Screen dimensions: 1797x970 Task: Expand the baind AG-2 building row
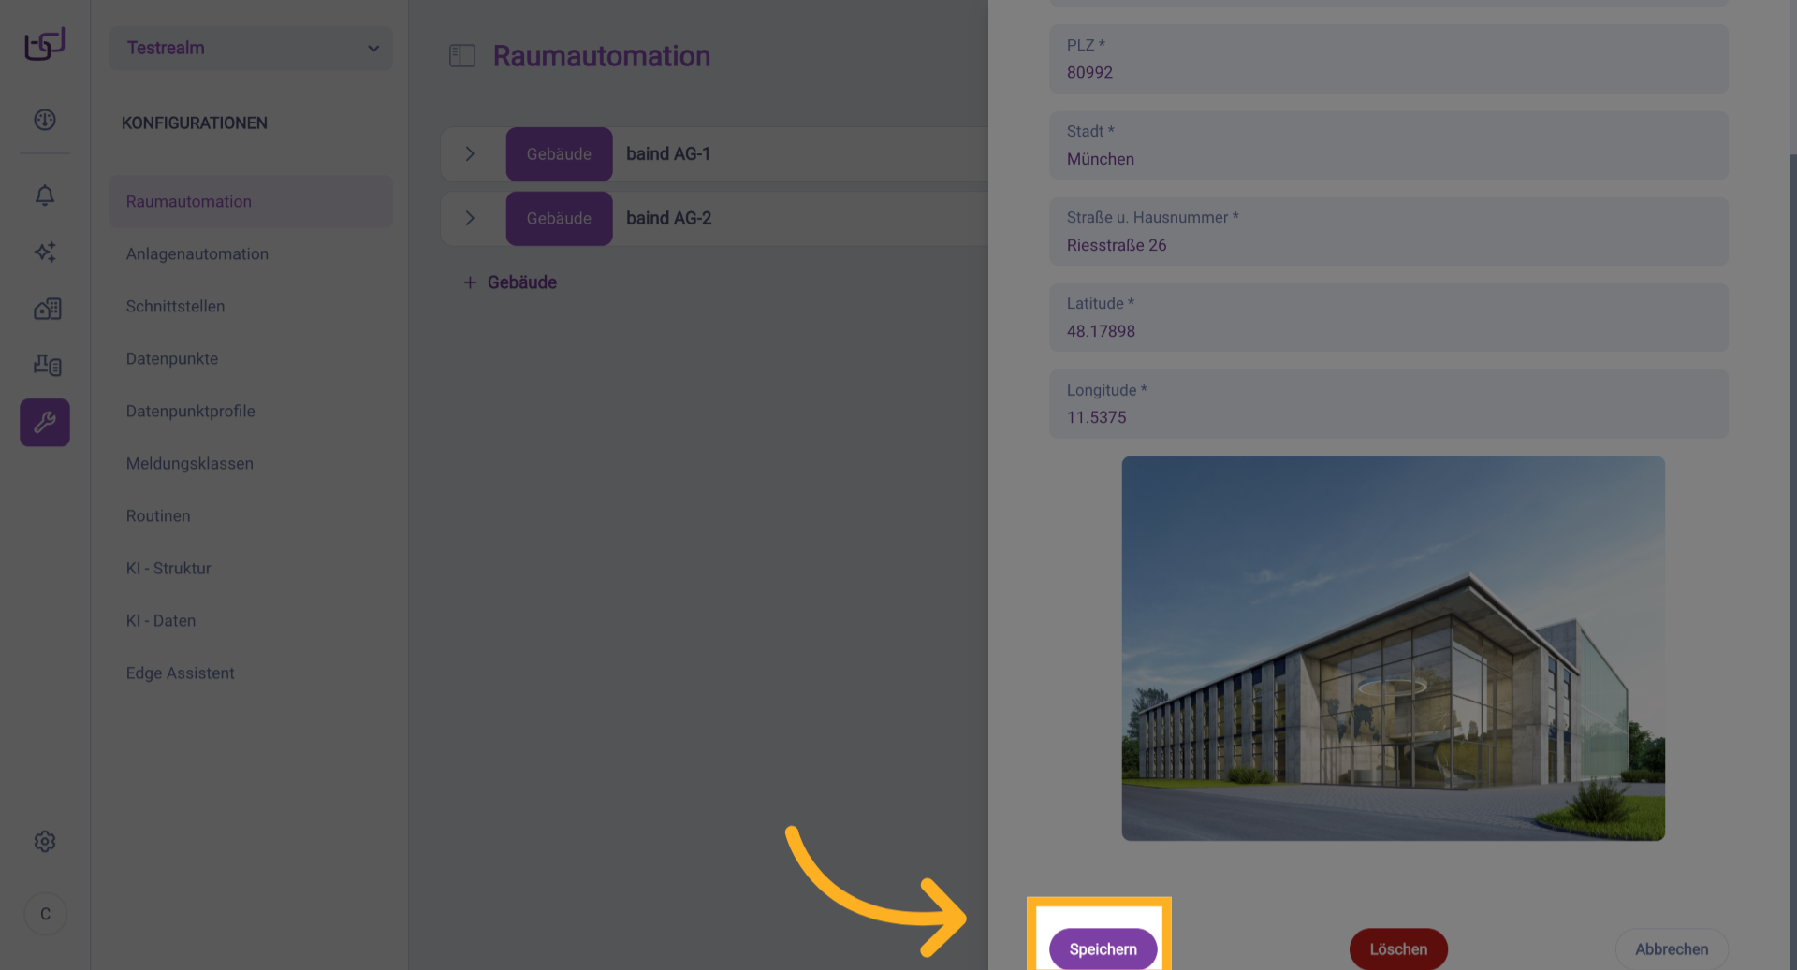(471, 218)
